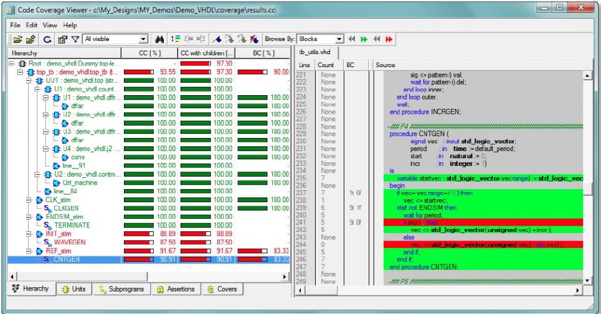Image resolution: width=601 pixels, height=314 pixels.
Task: Select the CNTGEN row in hierarchy
Action: (148, 259)
